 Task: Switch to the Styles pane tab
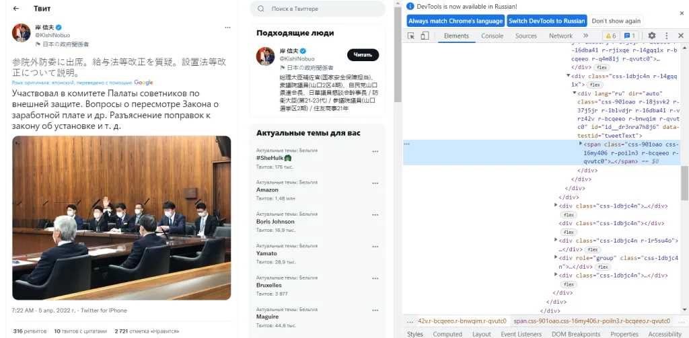coord(414,334)
